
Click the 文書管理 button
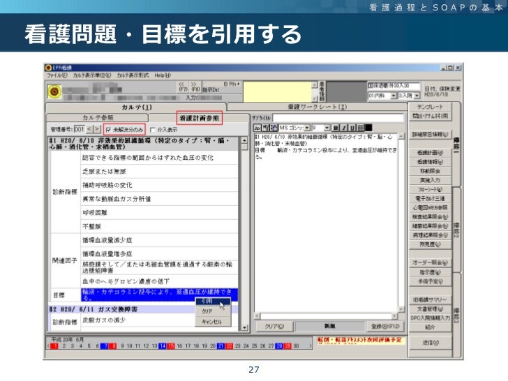tap(430, 309)
